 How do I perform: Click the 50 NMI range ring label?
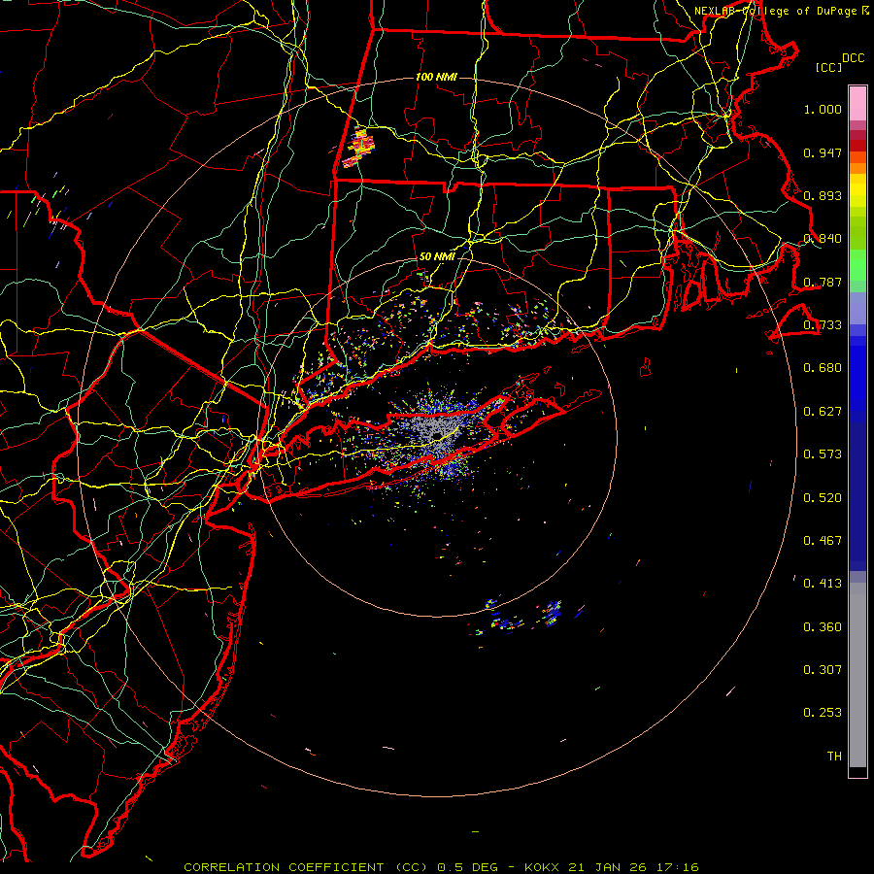coord(437,256)
